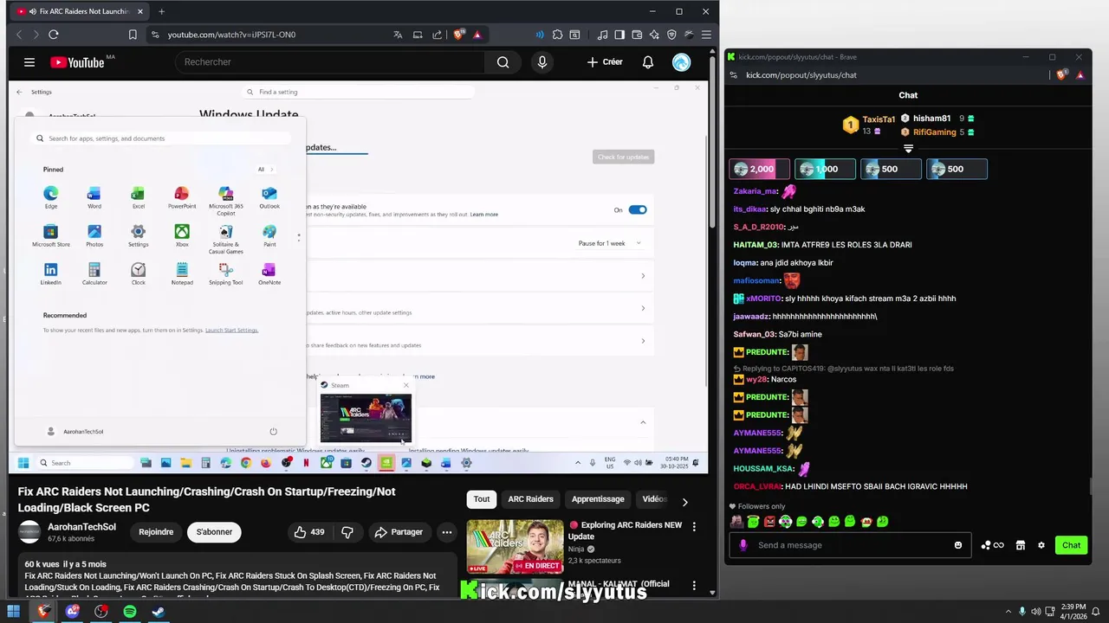Open the YouTube hamburger guide menu
This screenshot has width=1109, height=623.
pyautogui.click(x=29, y=62)
